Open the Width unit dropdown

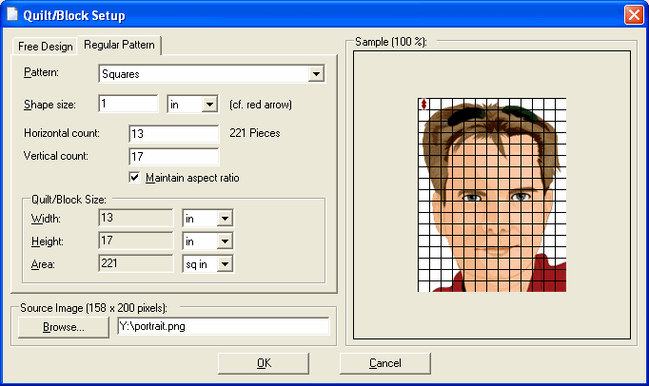[x=207, y=218]
